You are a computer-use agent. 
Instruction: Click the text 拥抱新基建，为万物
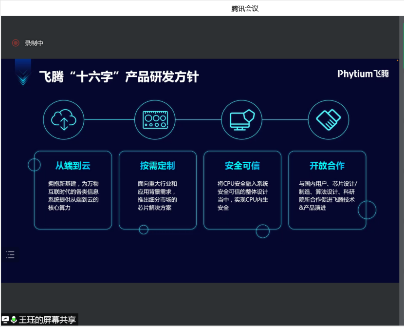point(73,184)
